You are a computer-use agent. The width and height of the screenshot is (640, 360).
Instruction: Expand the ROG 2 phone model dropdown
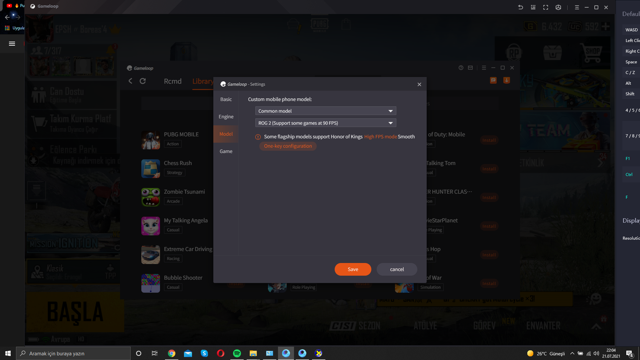click(325, 123)
